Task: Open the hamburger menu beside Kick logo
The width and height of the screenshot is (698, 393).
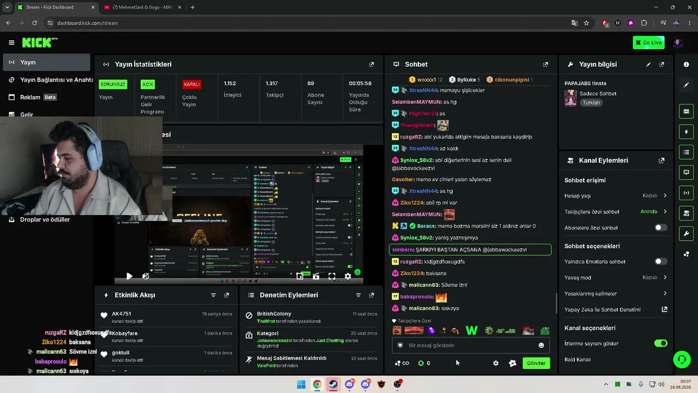Action: point(11,43)
